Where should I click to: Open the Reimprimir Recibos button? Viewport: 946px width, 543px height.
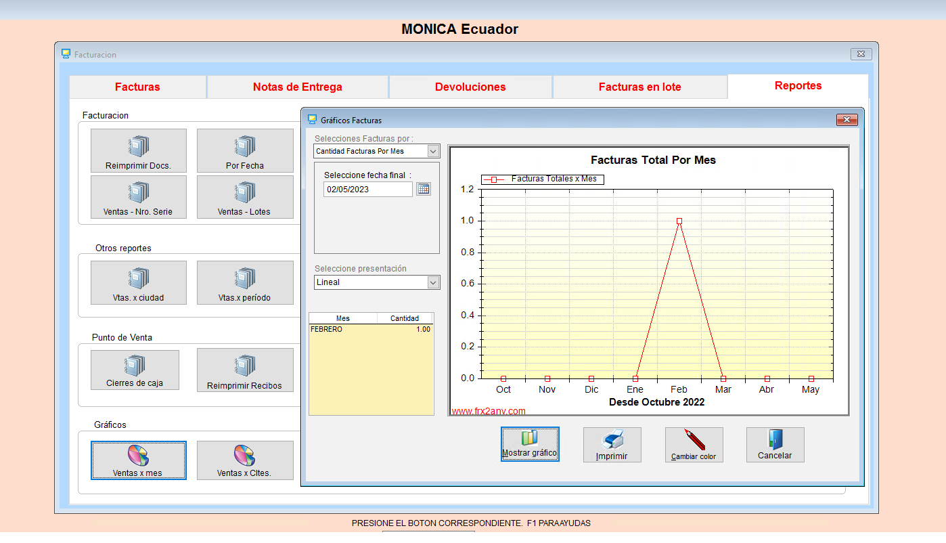(245, 370)
